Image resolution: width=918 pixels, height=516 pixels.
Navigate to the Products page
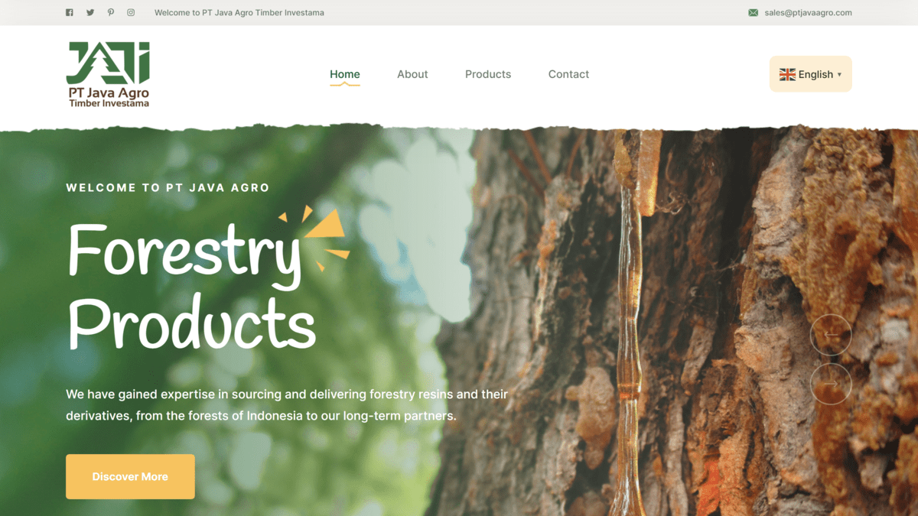pos(488,74)
